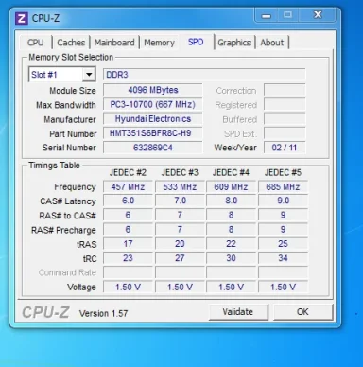
Task: Select the SPD tab
Action: pyautogui.click(x=196, y=42)
